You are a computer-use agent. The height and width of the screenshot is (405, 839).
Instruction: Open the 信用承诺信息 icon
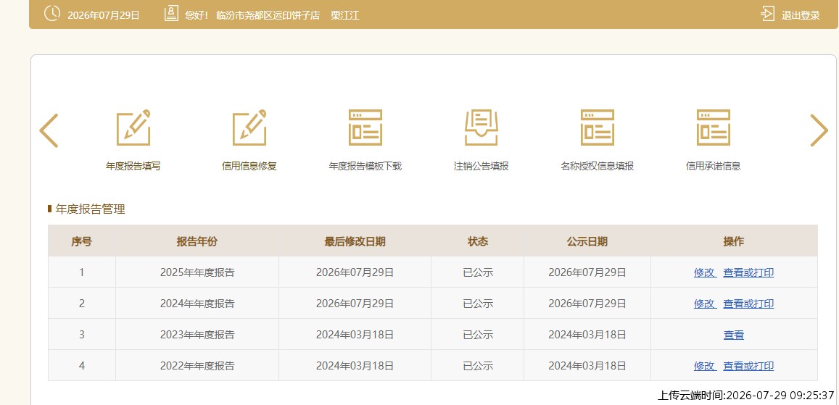[714, 128]
